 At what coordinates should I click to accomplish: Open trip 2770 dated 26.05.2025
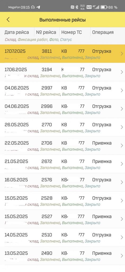63,127
